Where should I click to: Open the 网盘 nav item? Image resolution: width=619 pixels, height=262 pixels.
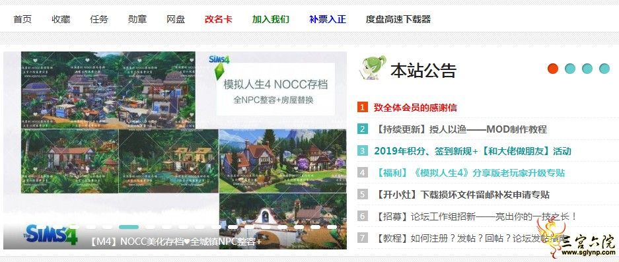(x=176, y=19)
